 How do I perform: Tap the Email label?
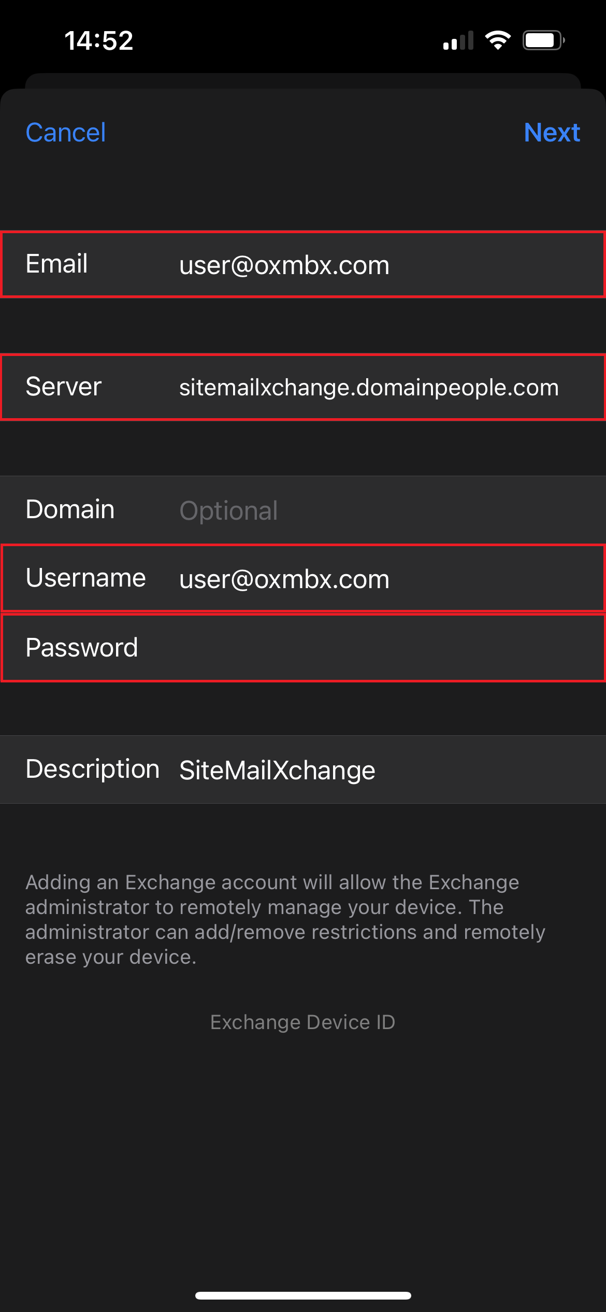(57, 264)
